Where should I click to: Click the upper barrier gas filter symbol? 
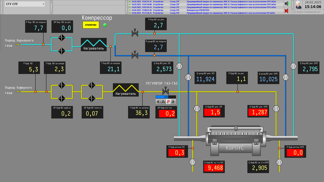(62, 38)
